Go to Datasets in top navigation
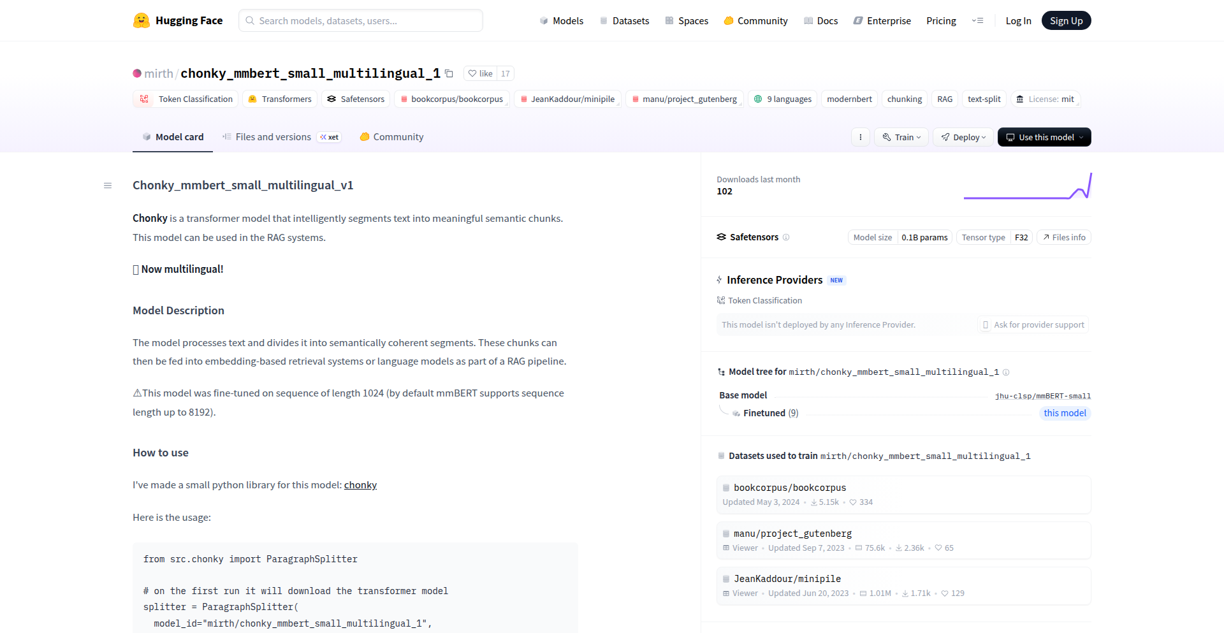This screenshot has width=1224, height=633. click(x=624, y=20)
